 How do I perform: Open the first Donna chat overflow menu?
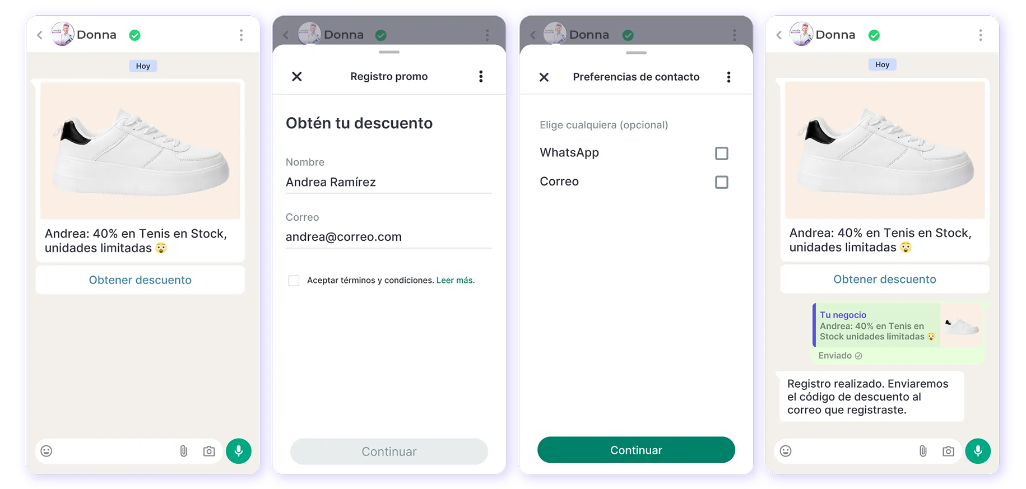pyautogui.click(x=242, y=35)
